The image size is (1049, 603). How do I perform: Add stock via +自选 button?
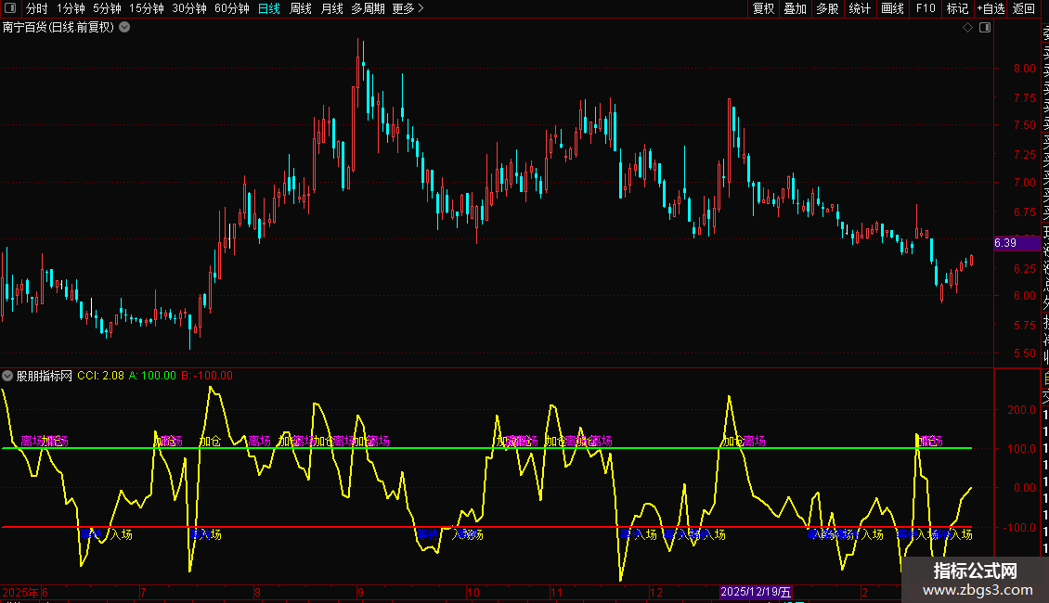tap(991, 8)
